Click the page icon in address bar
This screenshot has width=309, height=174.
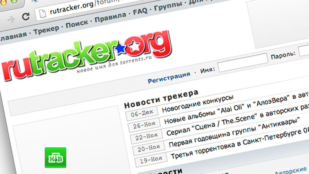(x=43, y=14)
